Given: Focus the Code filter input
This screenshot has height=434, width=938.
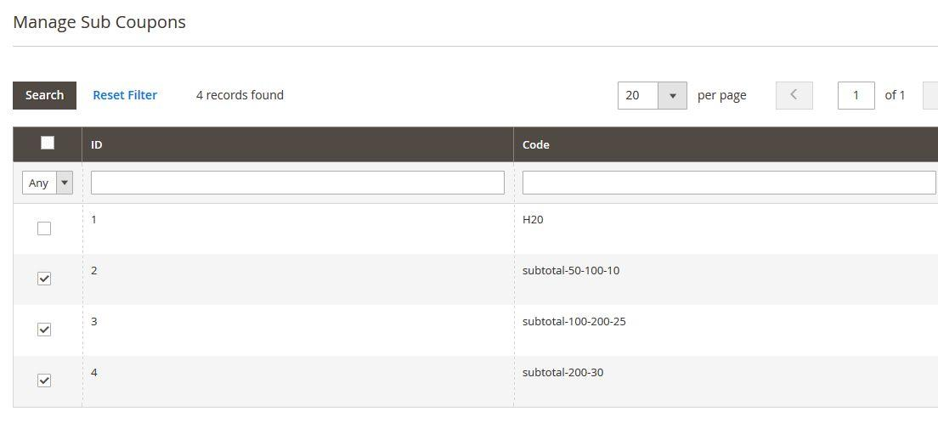Looking at the screenshot, I should pyautogui.click(x=729, y=183).
